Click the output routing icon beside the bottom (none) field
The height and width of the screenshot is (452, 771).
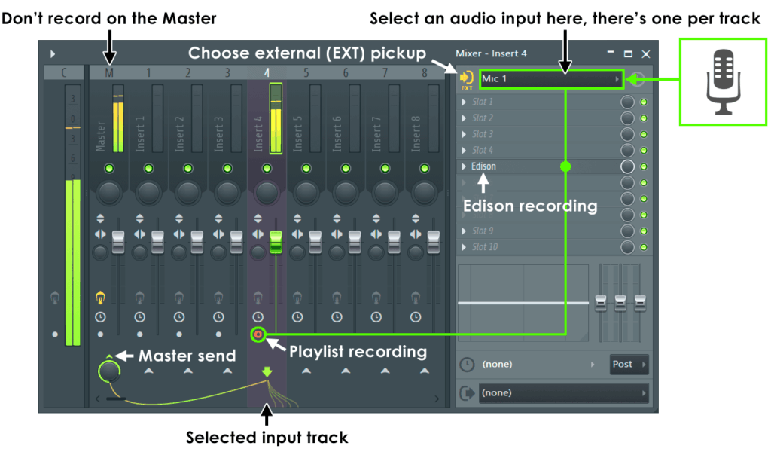[x=467, y=393]
